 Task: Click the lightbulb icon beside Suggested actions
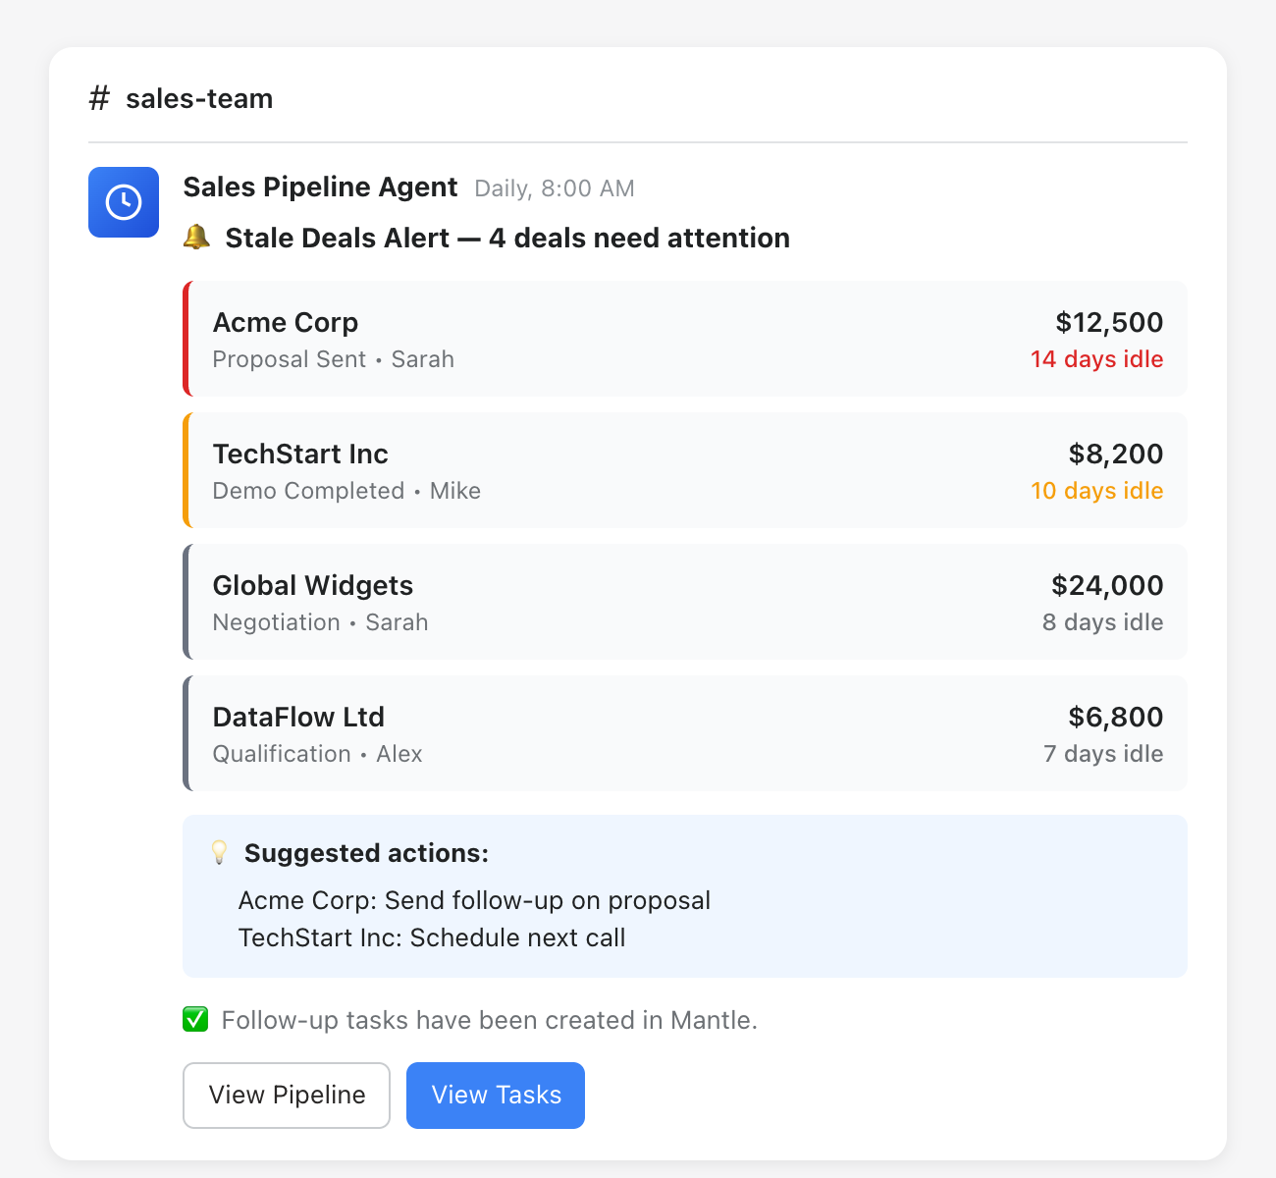coord(220,852)
